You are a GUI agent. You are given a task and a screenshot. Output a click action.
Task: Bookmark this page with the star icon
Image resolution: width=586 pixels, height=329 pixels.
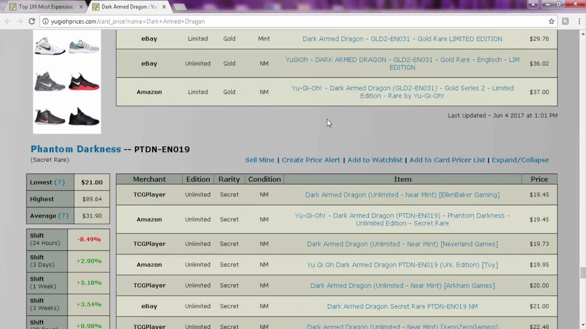coord(552,21)
